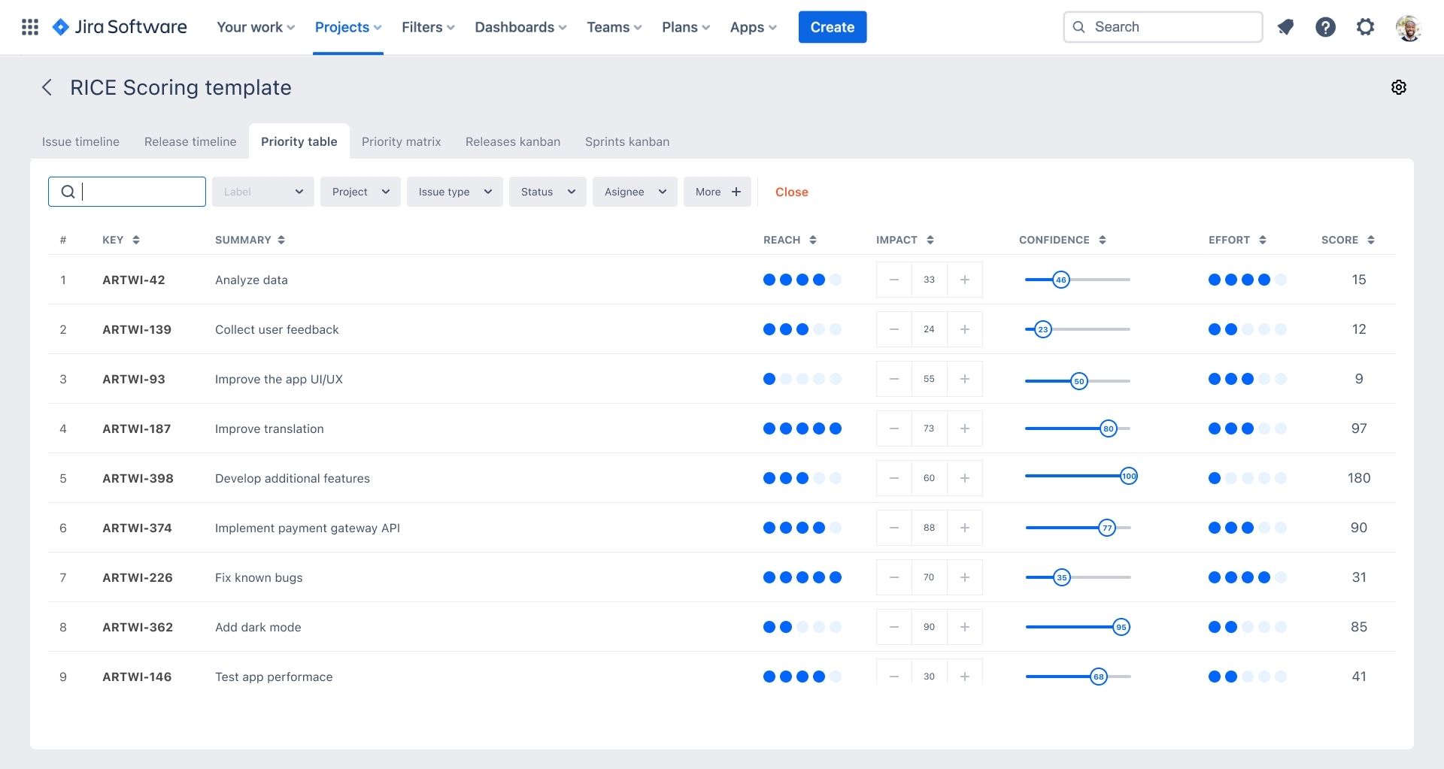The image size is (1444, 769).
Task: Open the user profile avatar
Action: (x=1408, y=27)
